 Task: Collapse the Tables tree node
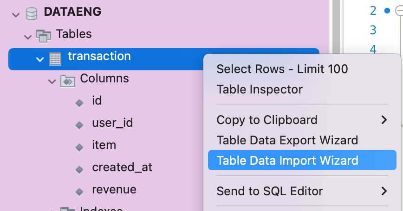click(29, 35)
